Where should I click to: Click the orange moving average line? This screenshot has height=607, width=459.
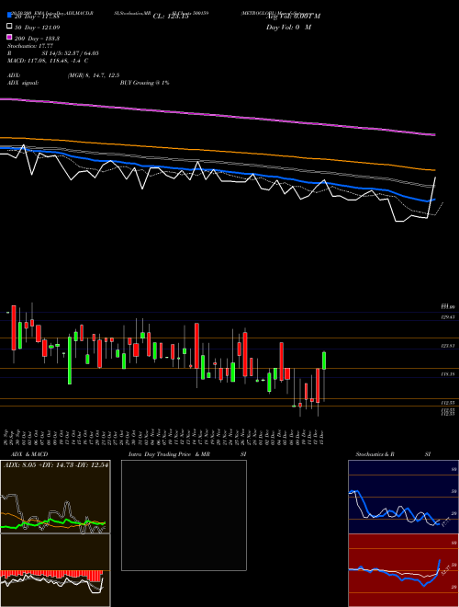click(217, 151)
